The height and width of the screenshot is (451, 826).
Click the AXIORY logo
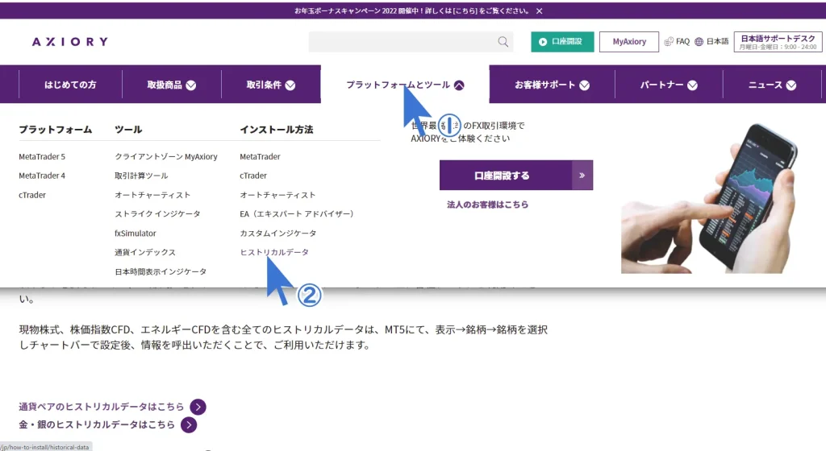point(69,42)
